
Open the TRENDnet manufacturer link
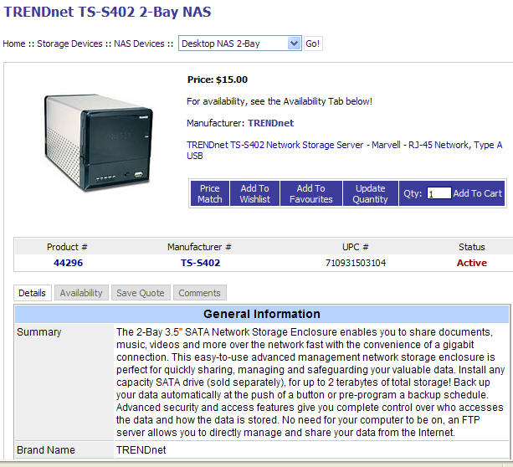(270, 123)
